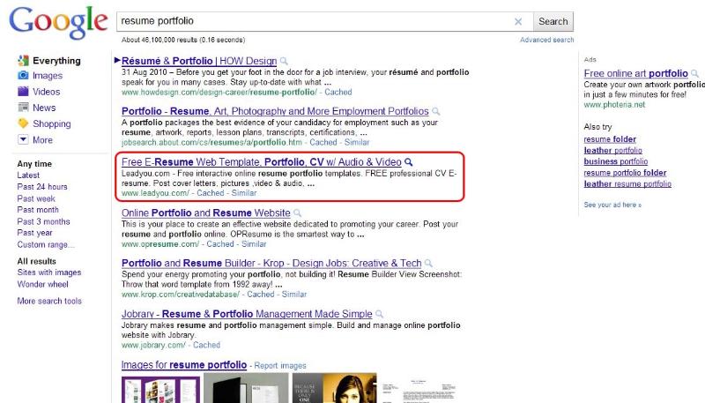Click the News newspaper icon
Image resolution: width=705 pixels, height=403 pixels.
tap(23, 108)
